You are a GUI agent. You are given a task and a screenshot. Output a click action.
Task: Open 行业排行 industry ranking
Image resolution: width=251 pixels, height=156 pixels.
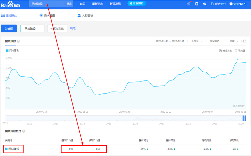pos(137,3)
